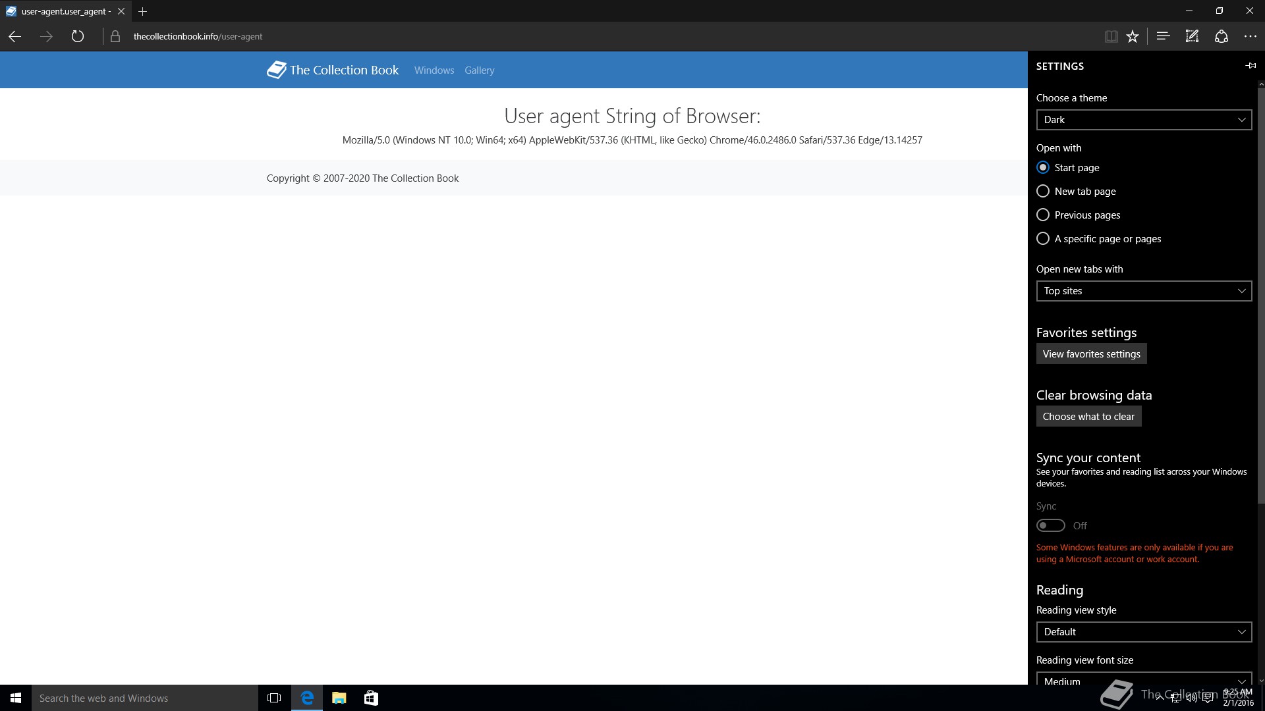Viewport: 1265px width, 711px height.
Task: Open the More actions ellipsis menu
Action: click(x=1251, y=37)
